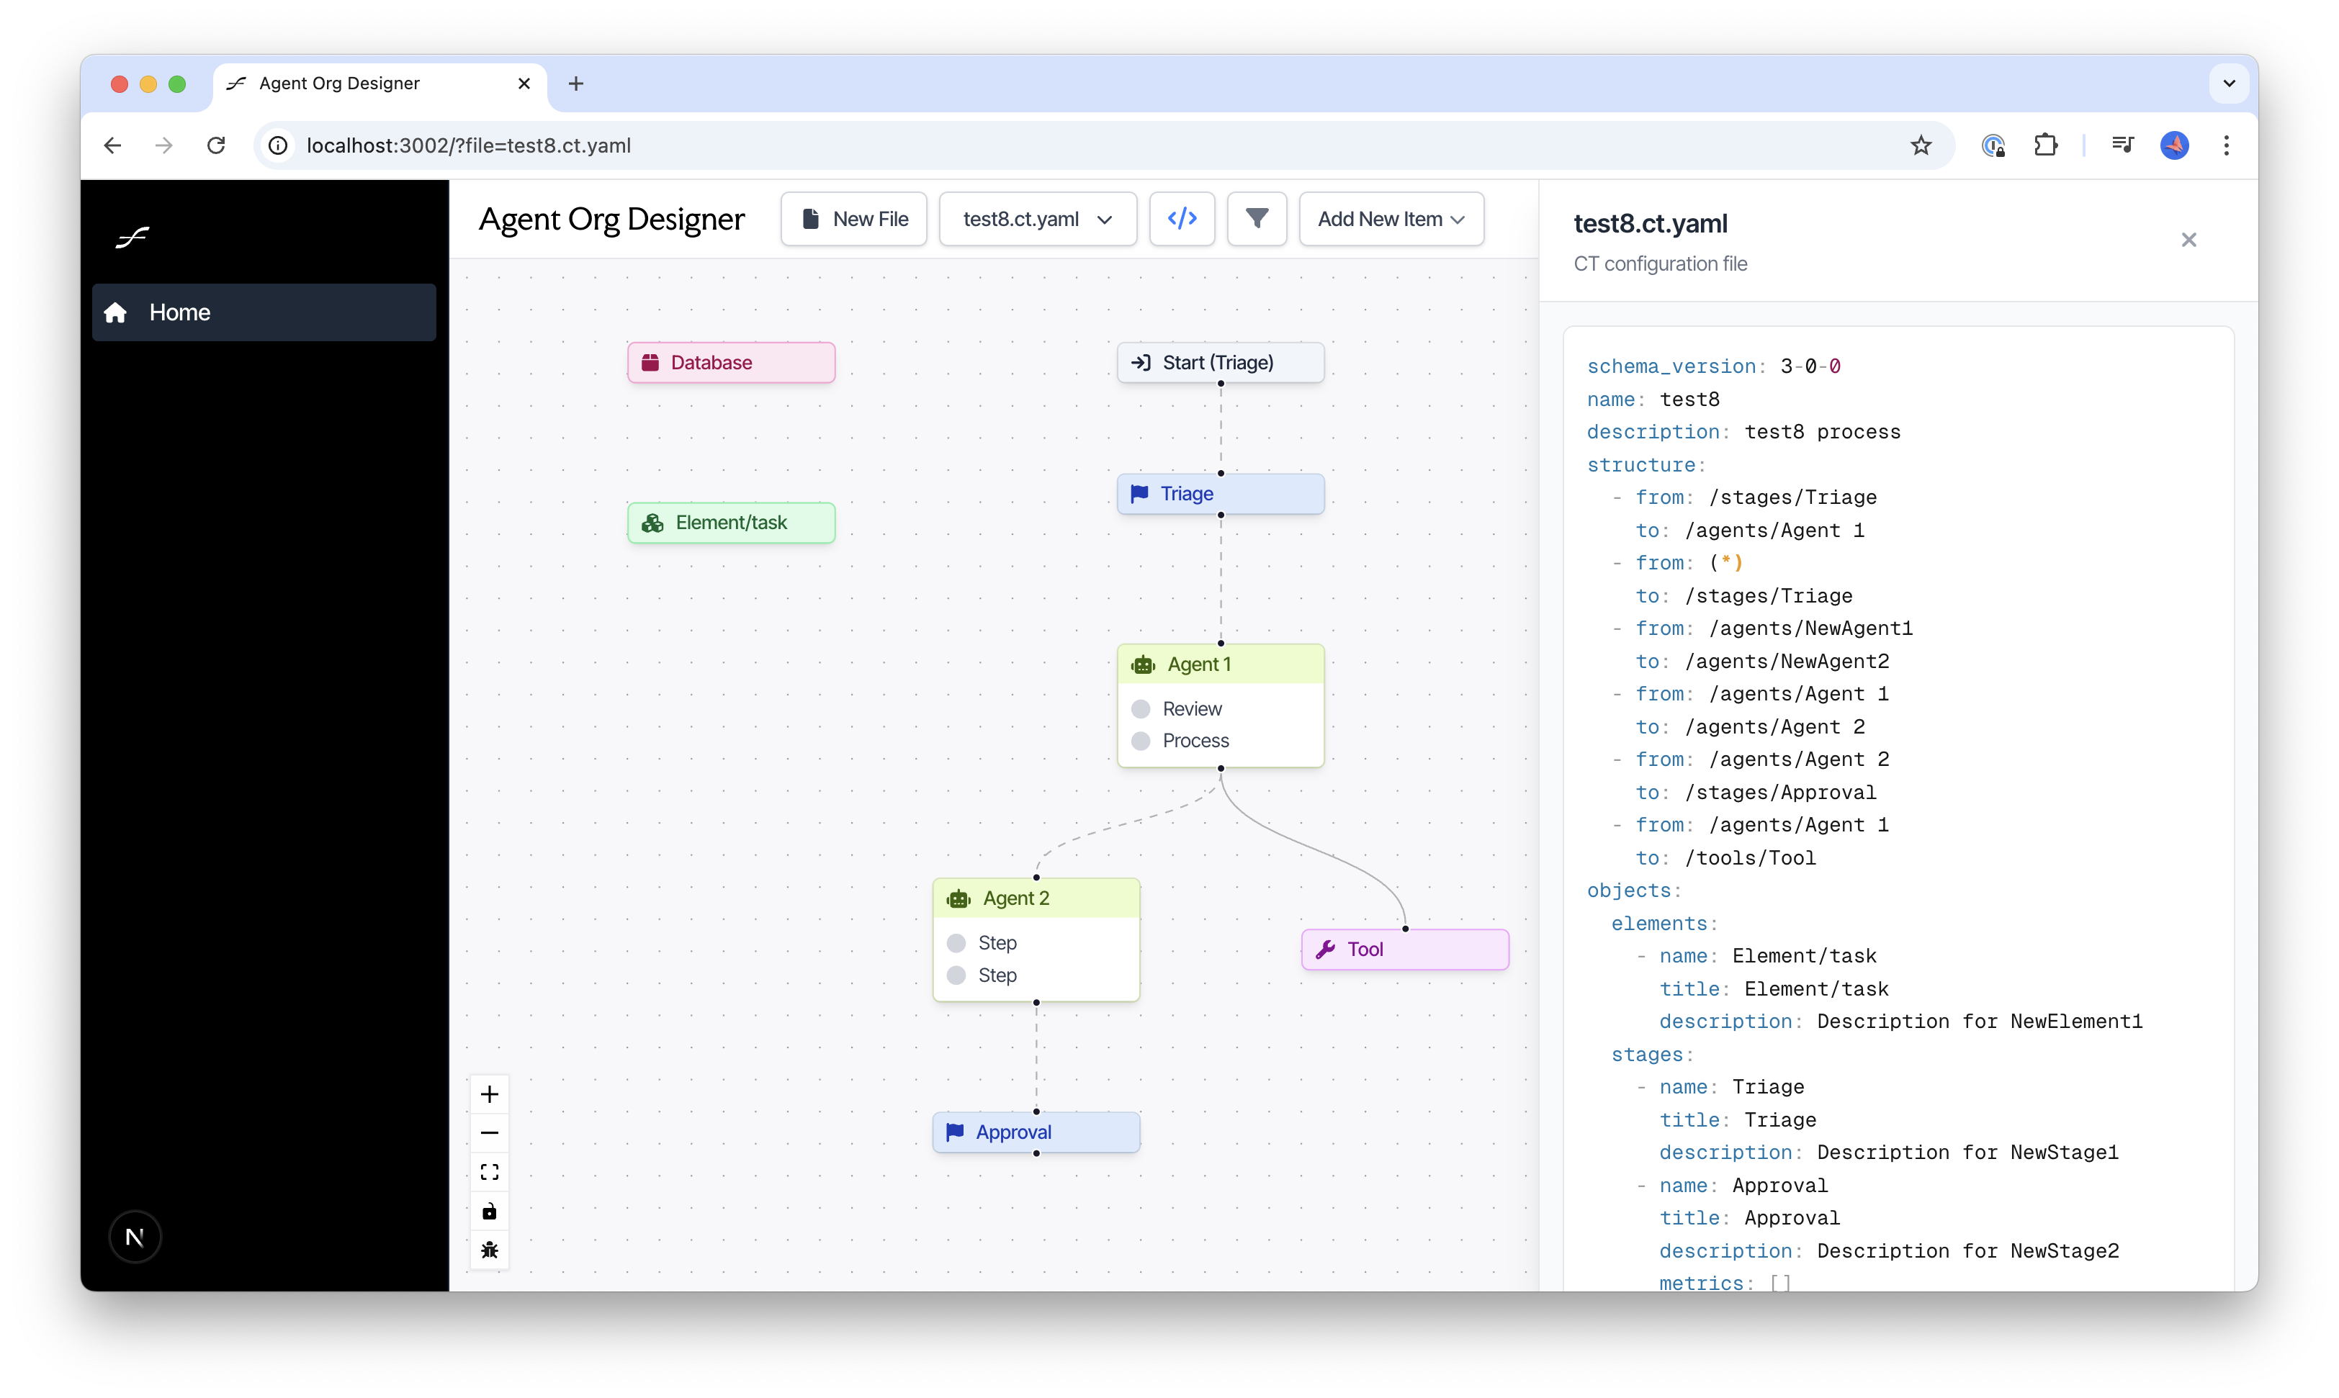Viewport: 2339px width, 1398px height.
Task: Click the Tool node on canvas
Action: click(1404, 950)
